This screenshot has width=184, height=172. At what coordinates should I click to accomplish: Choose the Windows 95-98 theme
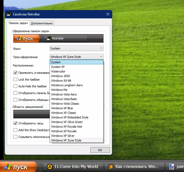(x=77, y=81)
